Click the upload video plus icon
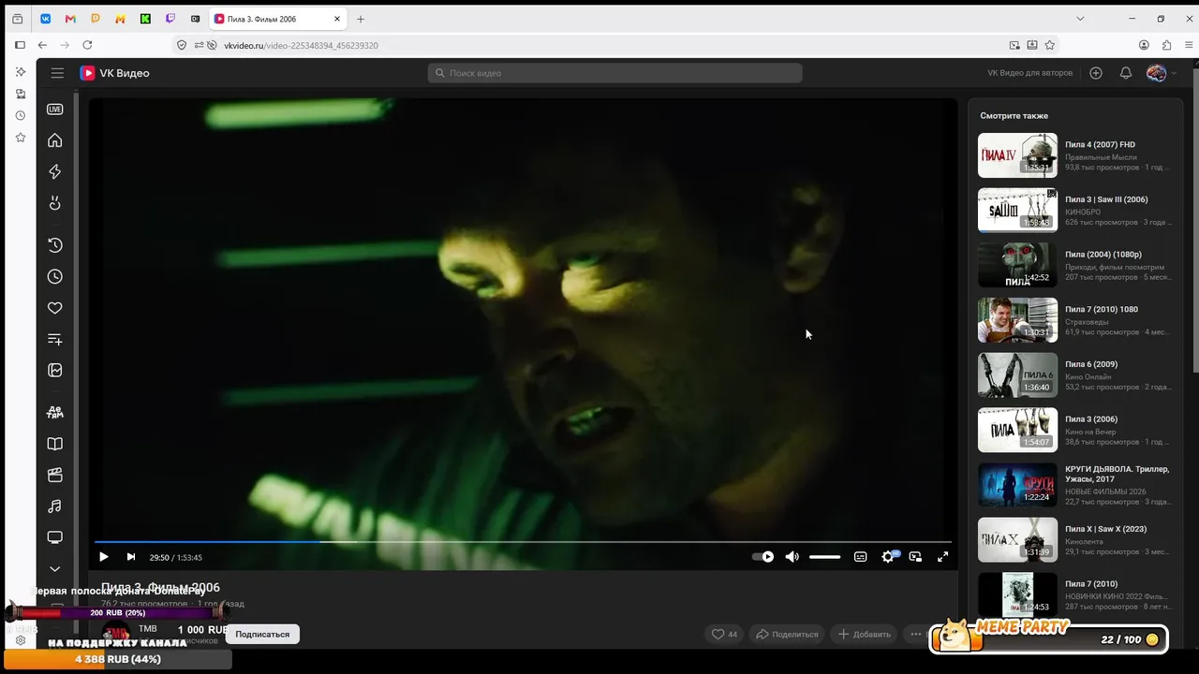This screenshot has width=1199, height=674. (1096, 73)
